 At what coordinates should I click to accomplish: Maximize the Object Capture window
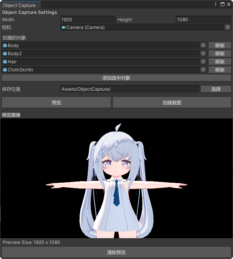point(222,4)
